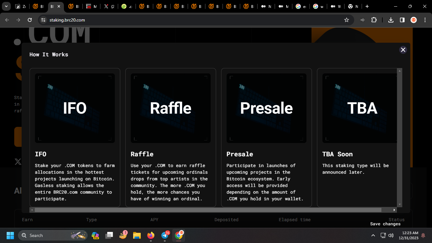432x243 pixels.
Task: Open the Windows Start menu
Action: click(x=10, y=235)
